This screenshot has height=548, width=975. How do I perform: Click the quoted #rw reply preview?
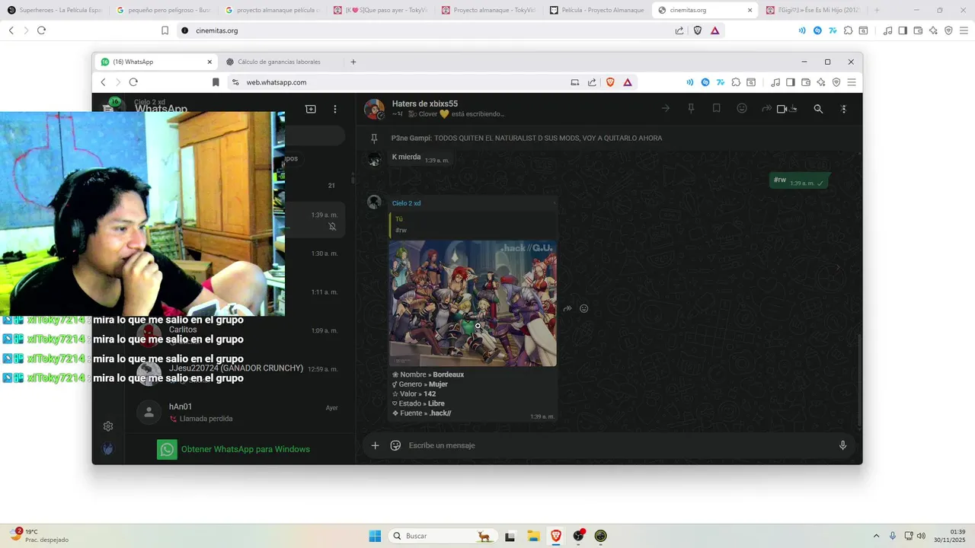point(472,225)
